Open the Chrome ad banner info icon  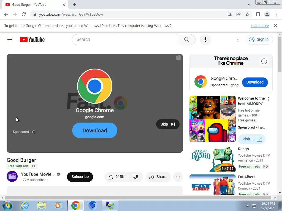pos(264,61)
